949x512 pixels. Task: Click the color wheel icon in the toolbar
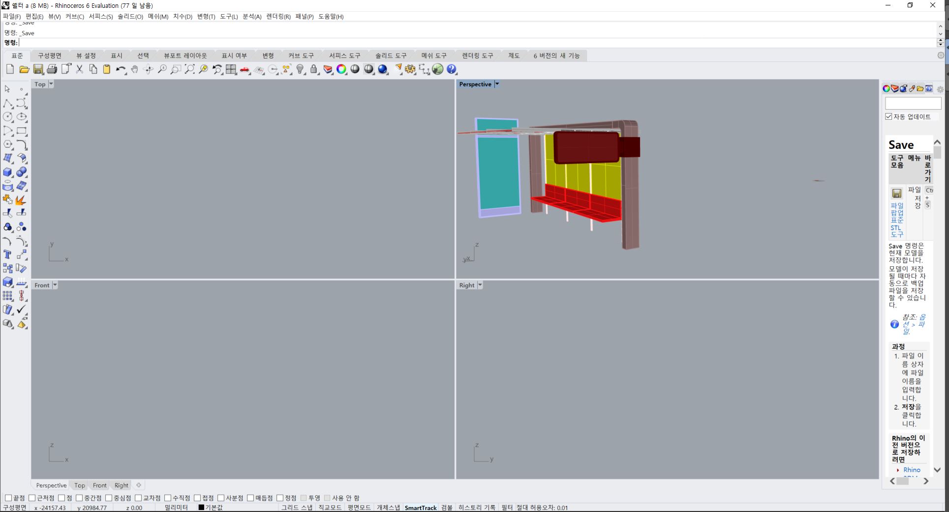pos(341,69)
